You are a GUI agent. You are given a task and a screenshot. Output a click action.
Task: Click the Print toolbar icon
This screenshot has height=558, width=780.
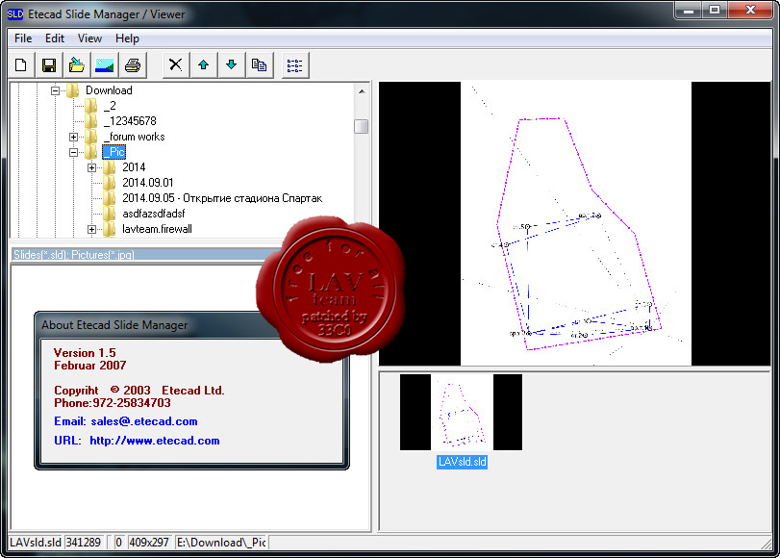coord(133,65)
